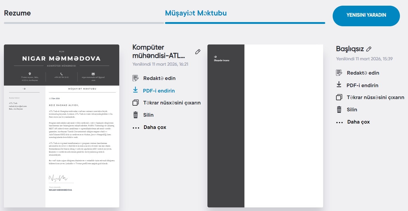Image resolution: width=408 pixels, height=211 pixels.
Task: Click Təkrar nüsxəsini çıxarın for Başlıqsız letter
Action: (376, 97)
